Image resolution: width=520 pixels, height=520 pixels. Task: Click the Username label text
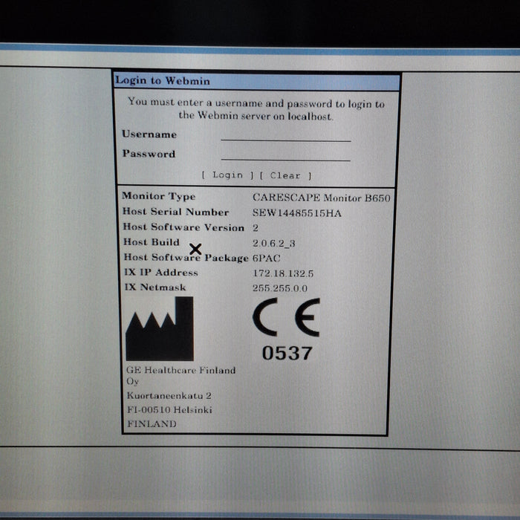tap(149, 134)
